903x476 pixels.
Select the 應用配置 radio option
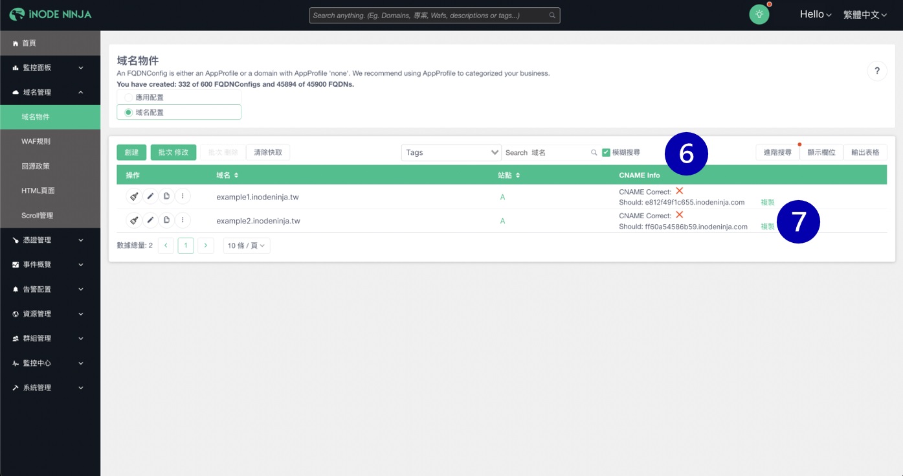click(128, 97)
